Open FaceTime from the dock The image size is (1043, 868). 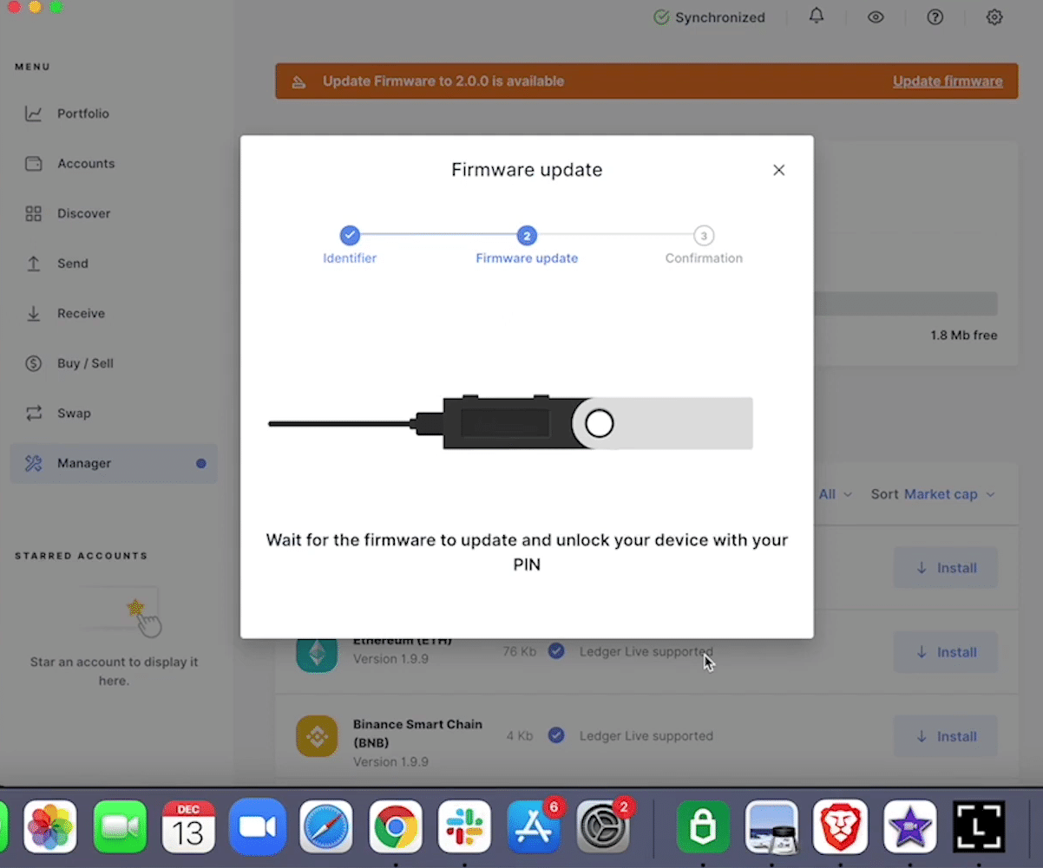click(120, 827)
